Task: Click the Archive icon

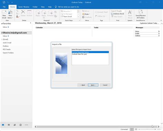Action: [29, 12]
